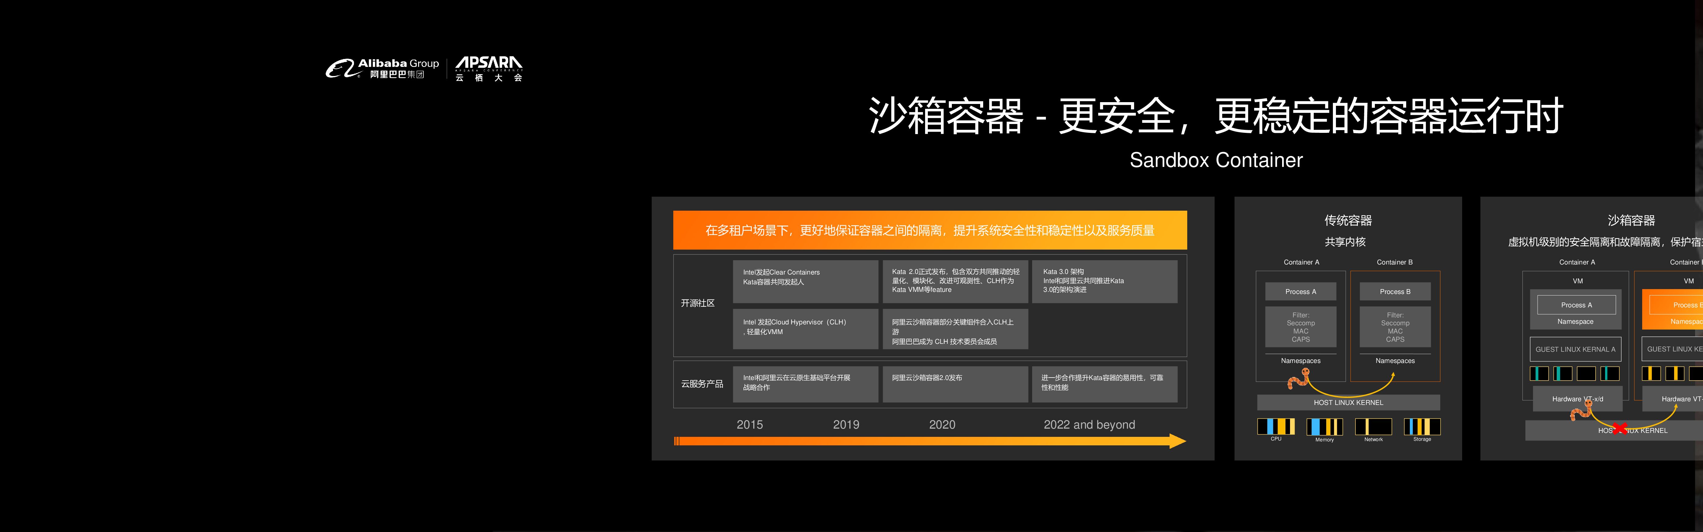This screenshot has height=532, width=1703.
Task: Click the red X on sandbox host kernel
Action: pos(1620,429)
